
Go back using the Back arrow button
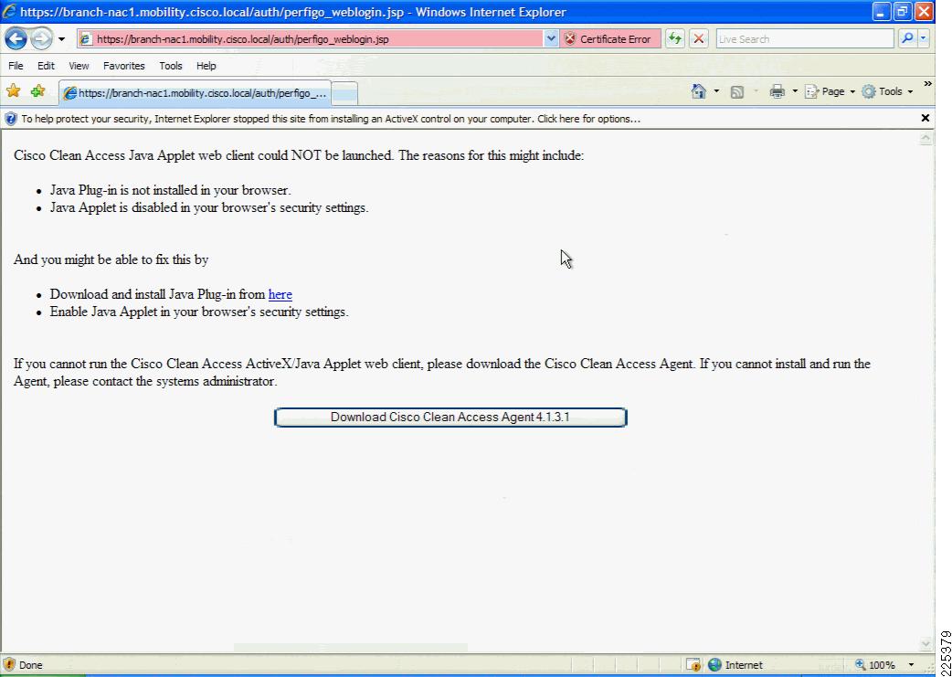16,39
